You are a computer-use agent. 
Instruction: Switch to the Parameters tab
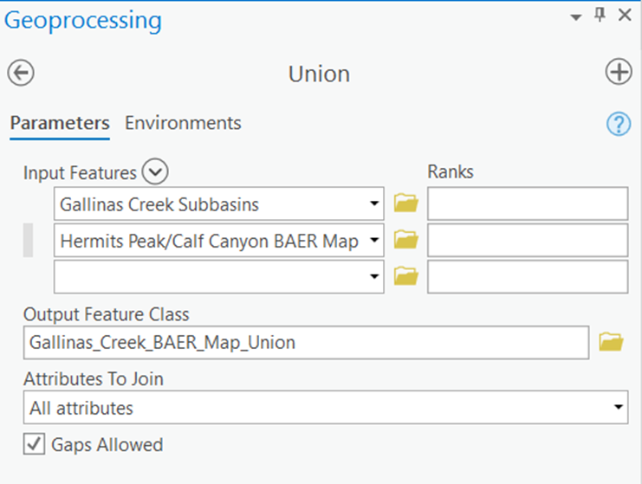click(x=60, y=123)
